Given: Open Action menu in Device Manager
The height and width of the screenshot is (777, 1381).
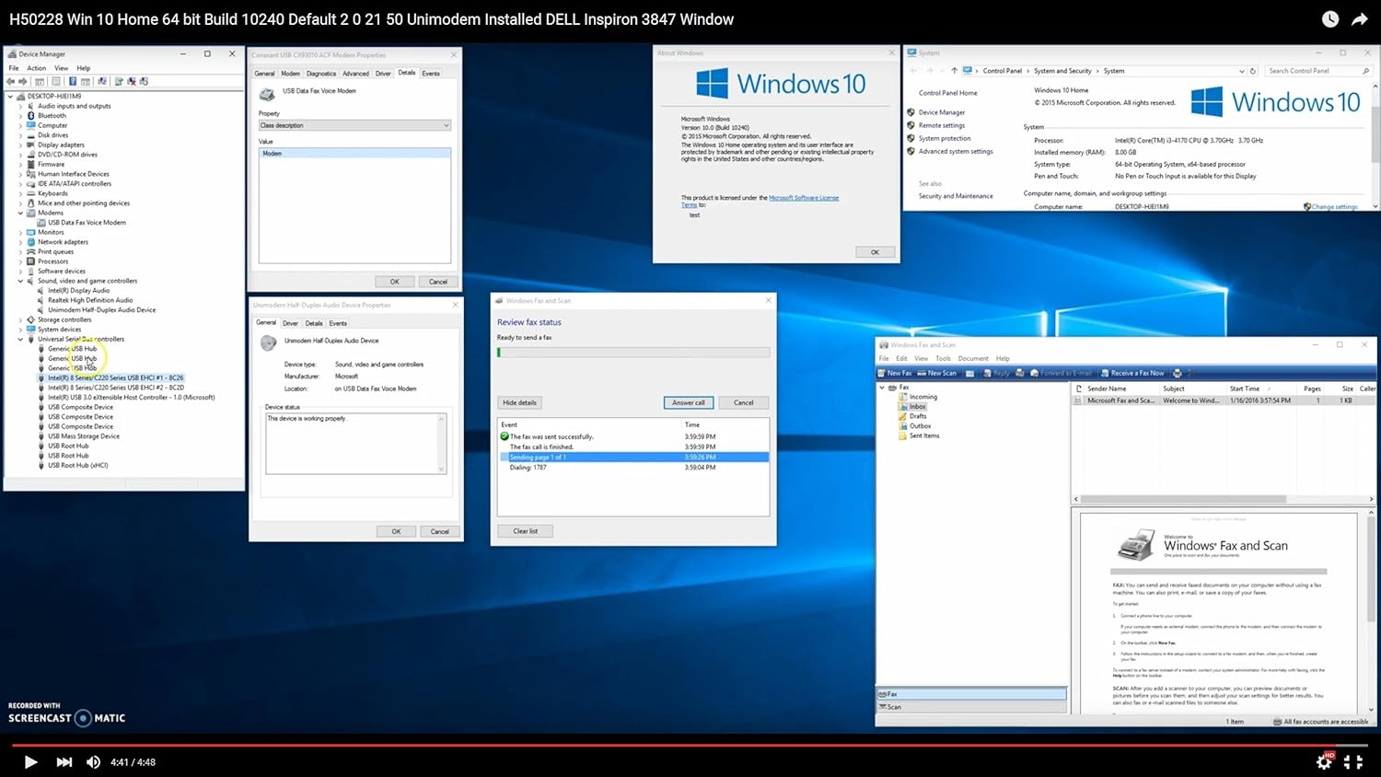Looking at the screenshot, I should 37,68.
